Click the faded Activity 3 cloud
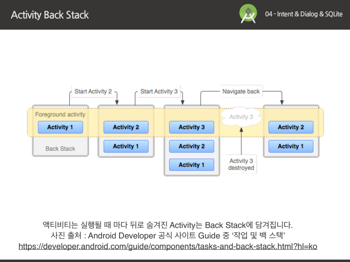This screenshot has width=350, height=262. pyautogui.click(x=241, y=117)
